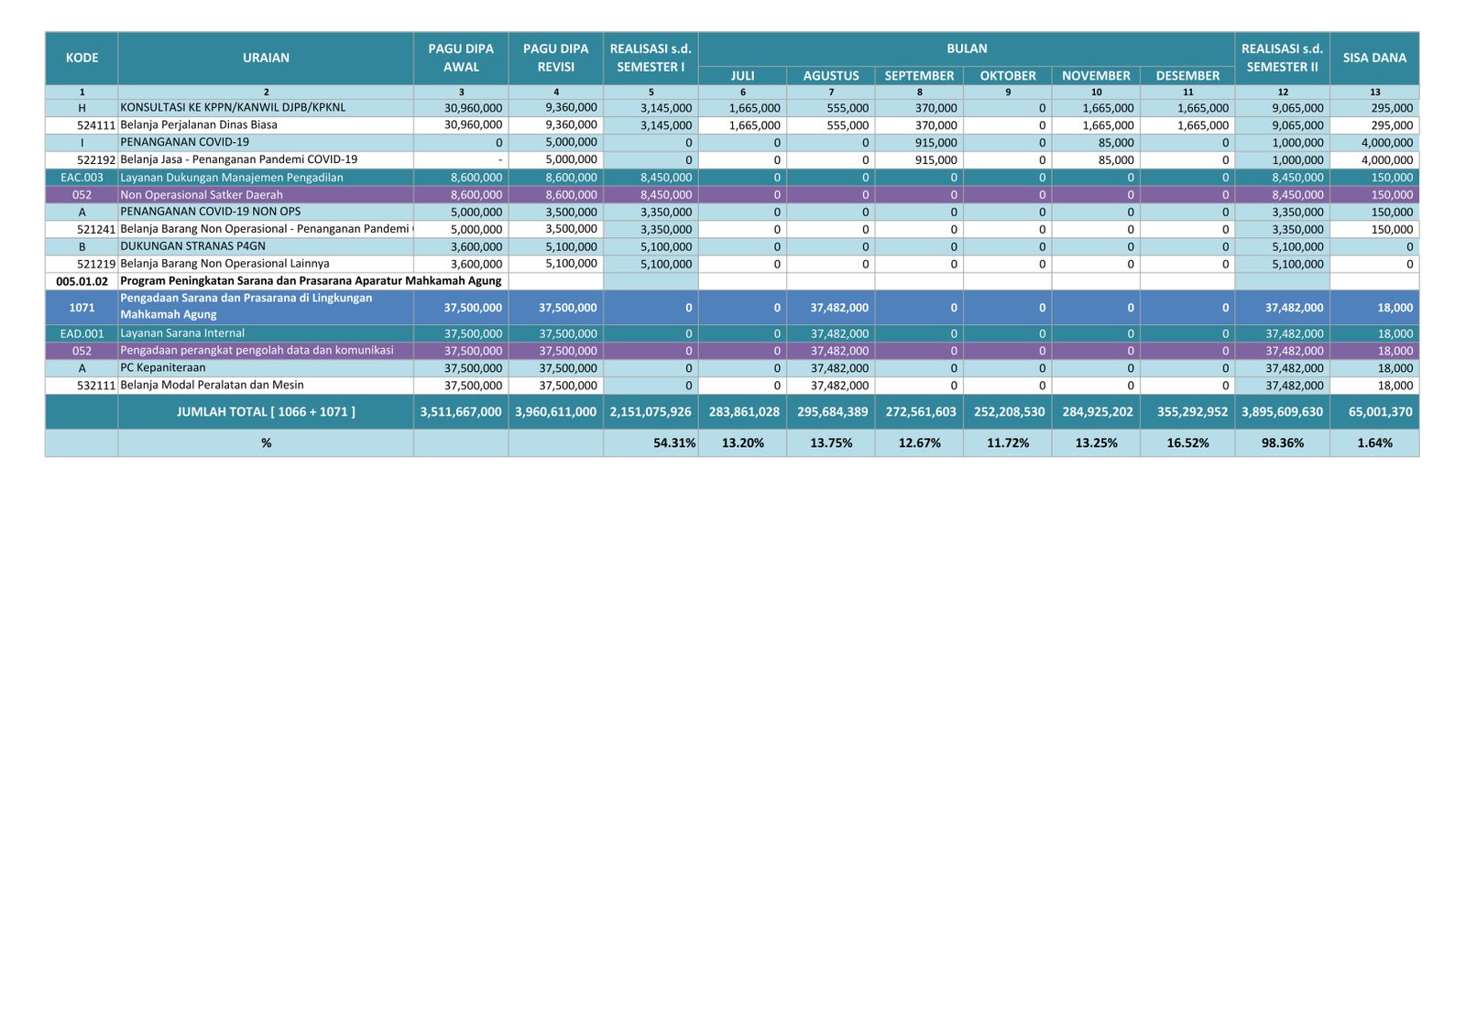
Task: Click 85,000 in PENANGANAN COVID-19 row
Action: [x=1096, y=143]
